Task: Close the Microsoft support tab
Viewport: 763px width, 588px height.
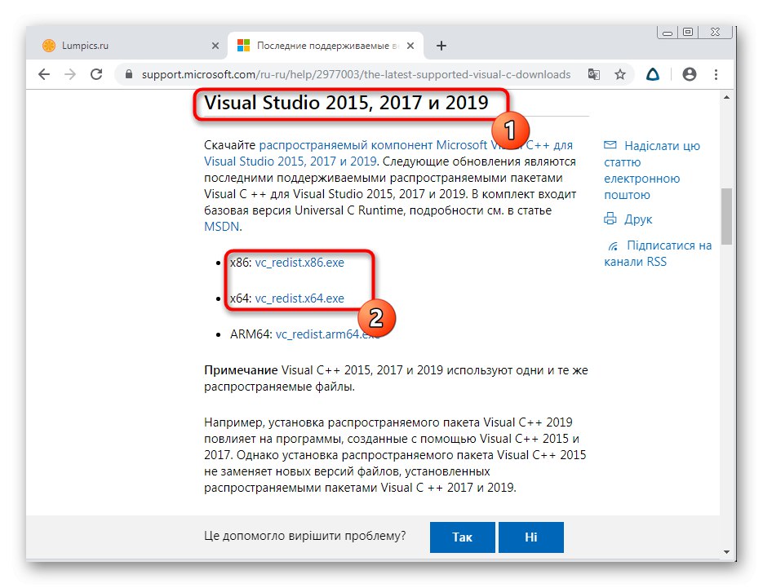Action: (410, 46)
